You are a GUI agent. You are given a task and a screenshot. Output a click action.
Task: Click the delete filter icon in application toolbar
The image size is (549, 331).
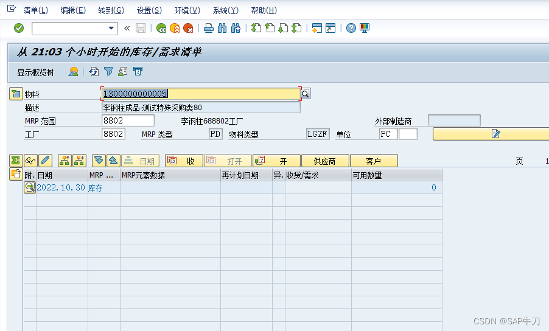pyautogui.click(x=138, y=72)
